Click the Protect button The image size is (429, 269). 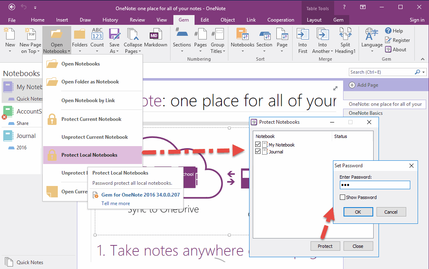point(325,246)
